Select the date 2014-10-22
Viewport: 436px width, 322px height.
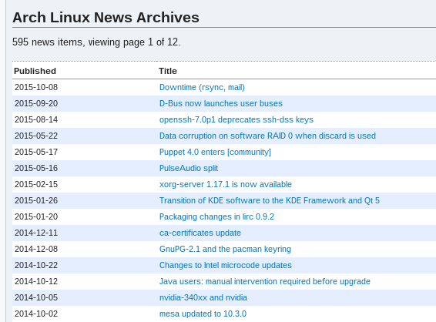[36, 265]
